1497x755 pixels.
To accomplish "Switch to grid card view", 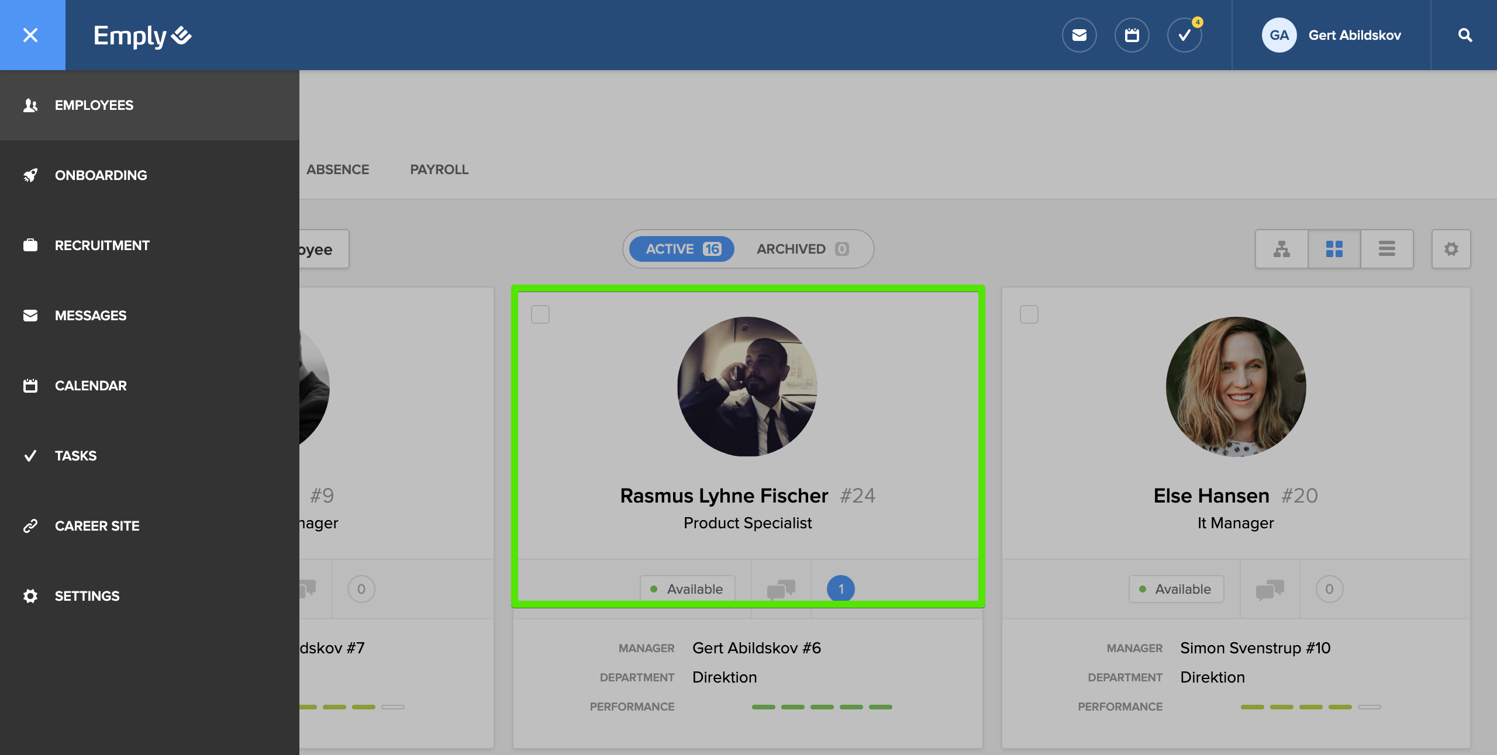I will pos(1334,249).
